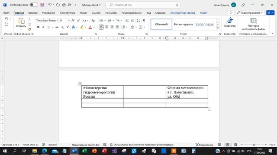Toggle the AutoSave switch

click(34, 5)
